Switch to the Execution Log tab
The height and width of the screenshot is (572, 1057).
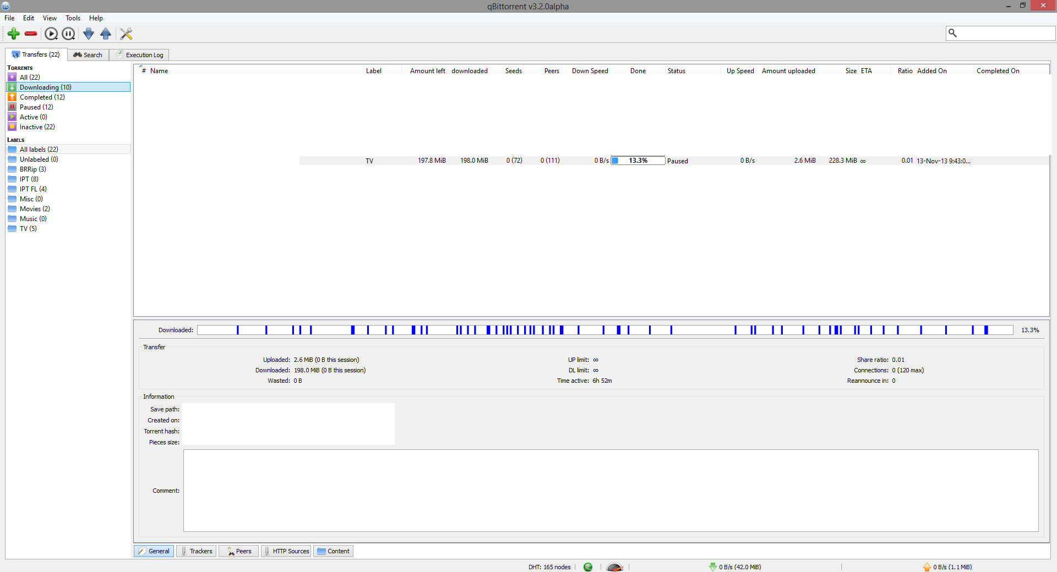[139, 55]
